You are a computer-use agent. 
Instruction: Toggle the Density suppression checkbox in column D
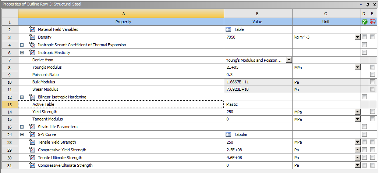(365, 37)
